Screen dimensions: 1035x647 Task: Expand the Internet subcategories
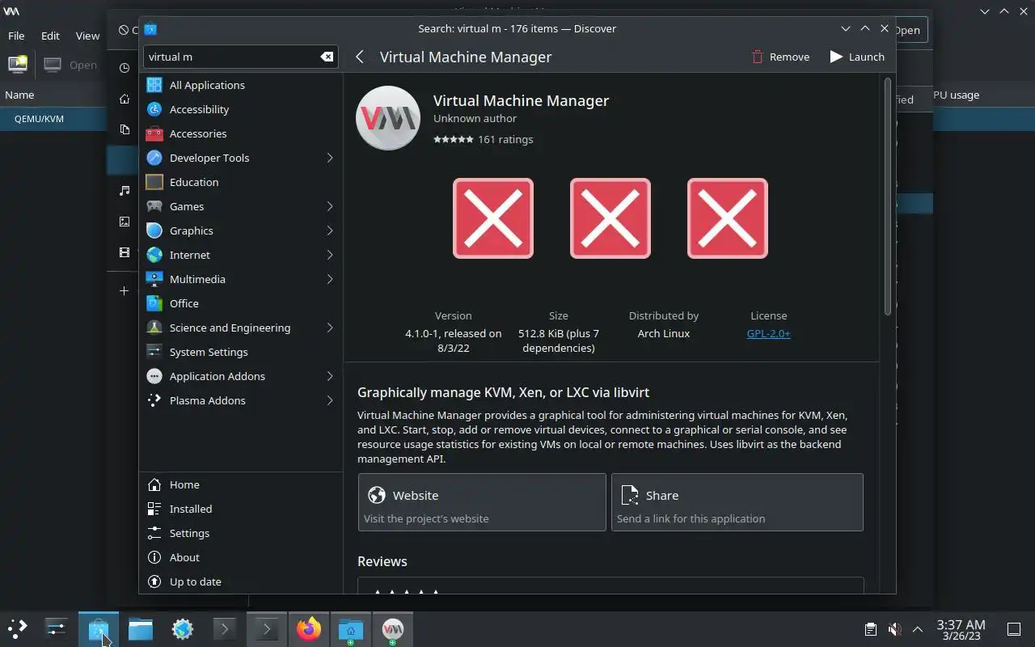click(x=330, y=255)
